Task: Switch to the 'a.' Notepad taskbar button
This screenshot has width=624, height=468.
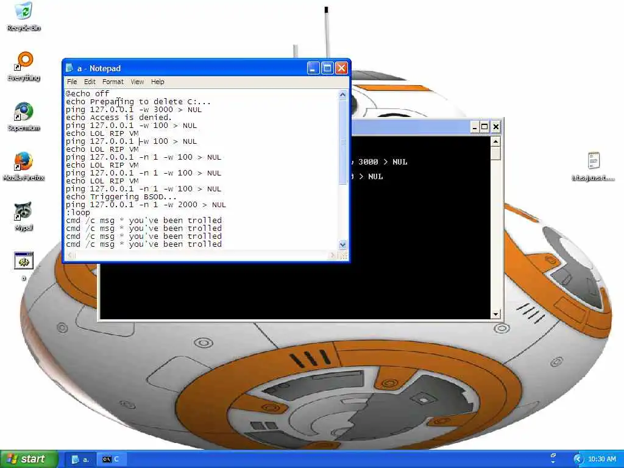Action: (81, 459)
